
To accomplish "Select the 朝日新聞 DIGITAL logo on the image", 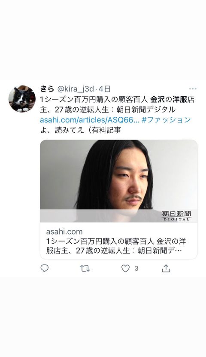I will (x=176, y=216).
